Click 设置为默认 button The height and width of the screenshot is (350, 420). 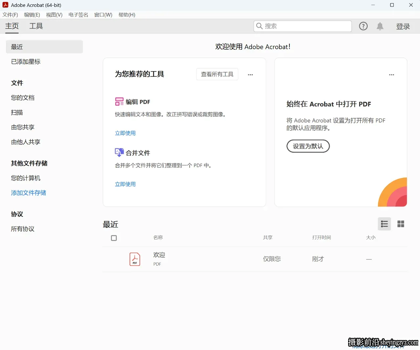point(308,146)
